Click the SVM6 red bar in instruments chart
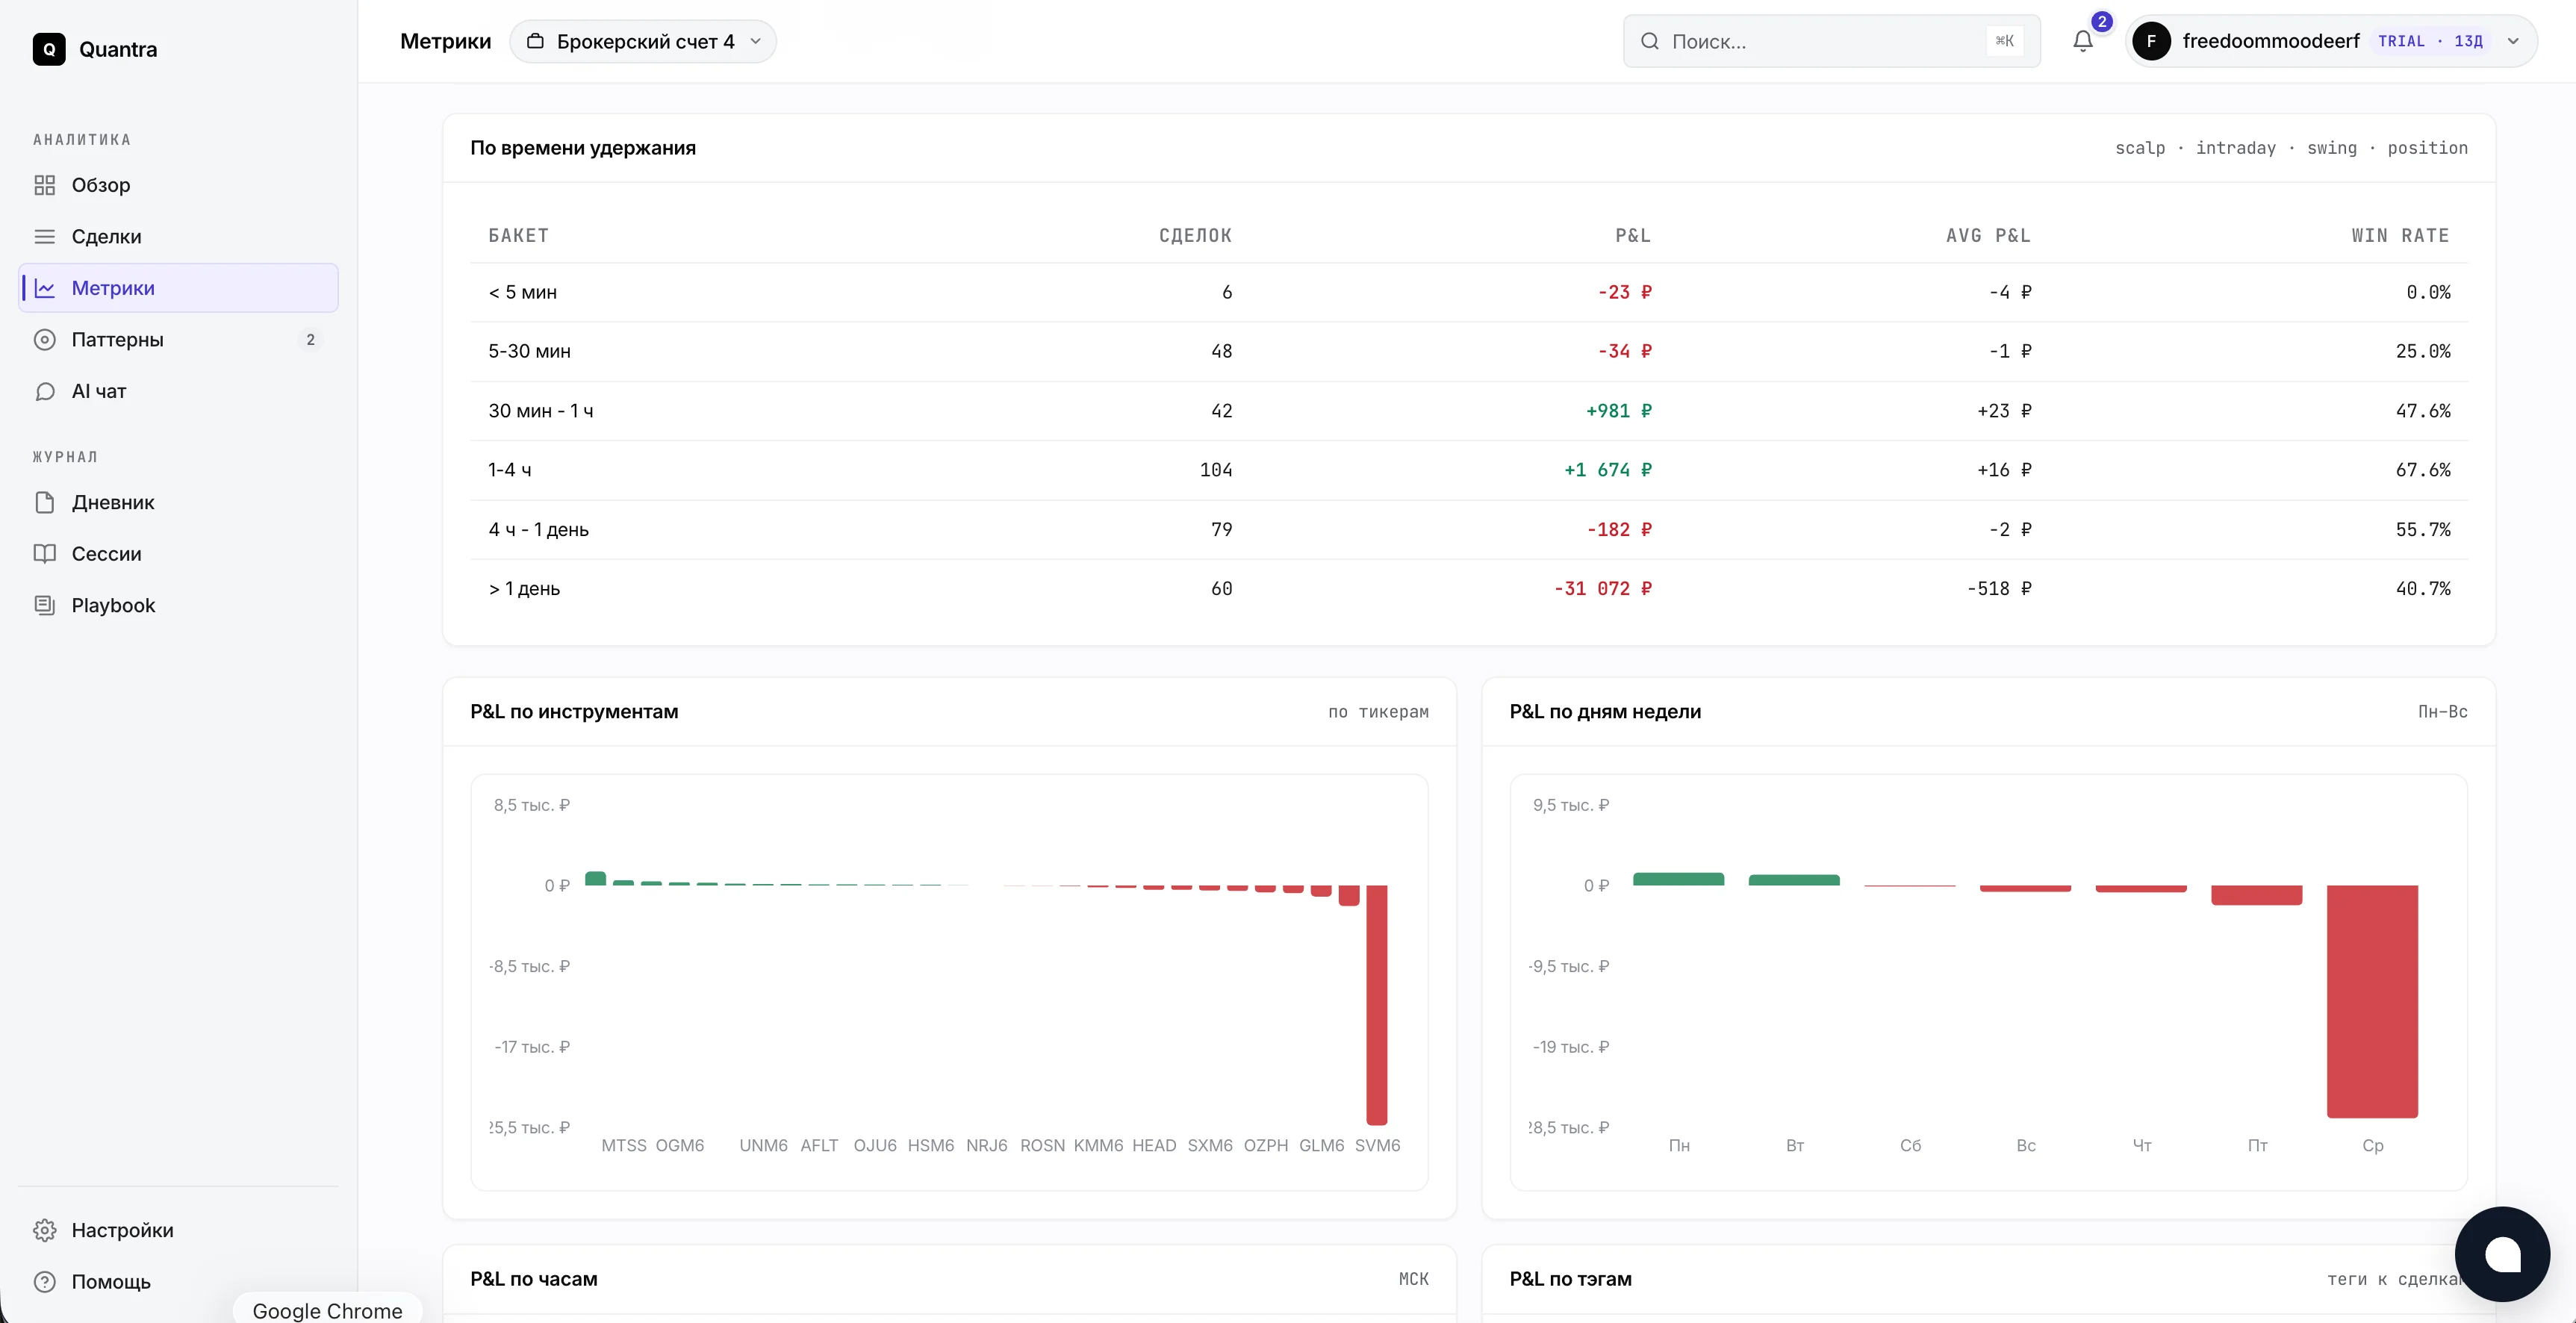Screen dimensions: 2576x1323 pyautogui.click(x=1376, y=1005)
